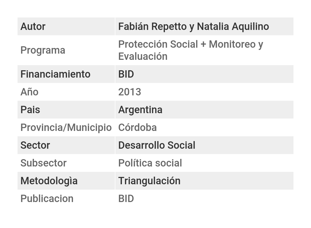Click the Provincia/Municipio label
The height and width of the screenshot is (228, 311).
coord(66,128)
